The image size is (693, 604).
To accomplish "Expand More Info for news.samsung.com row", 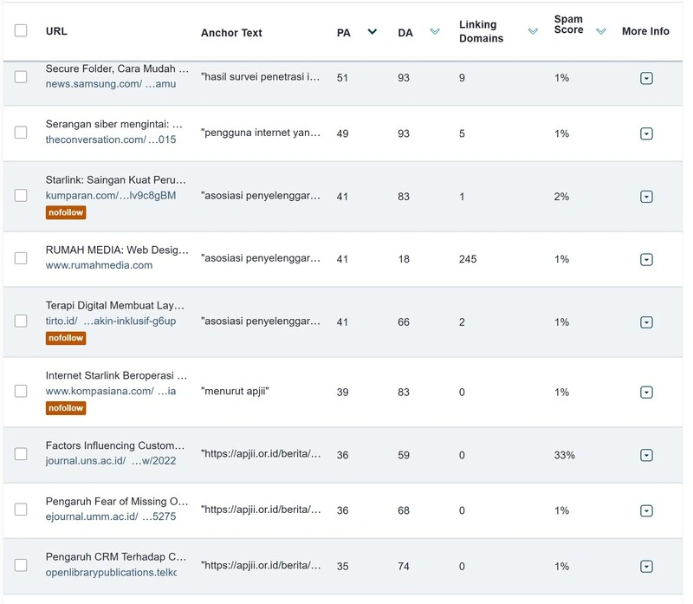I will [x=646, y=78].
